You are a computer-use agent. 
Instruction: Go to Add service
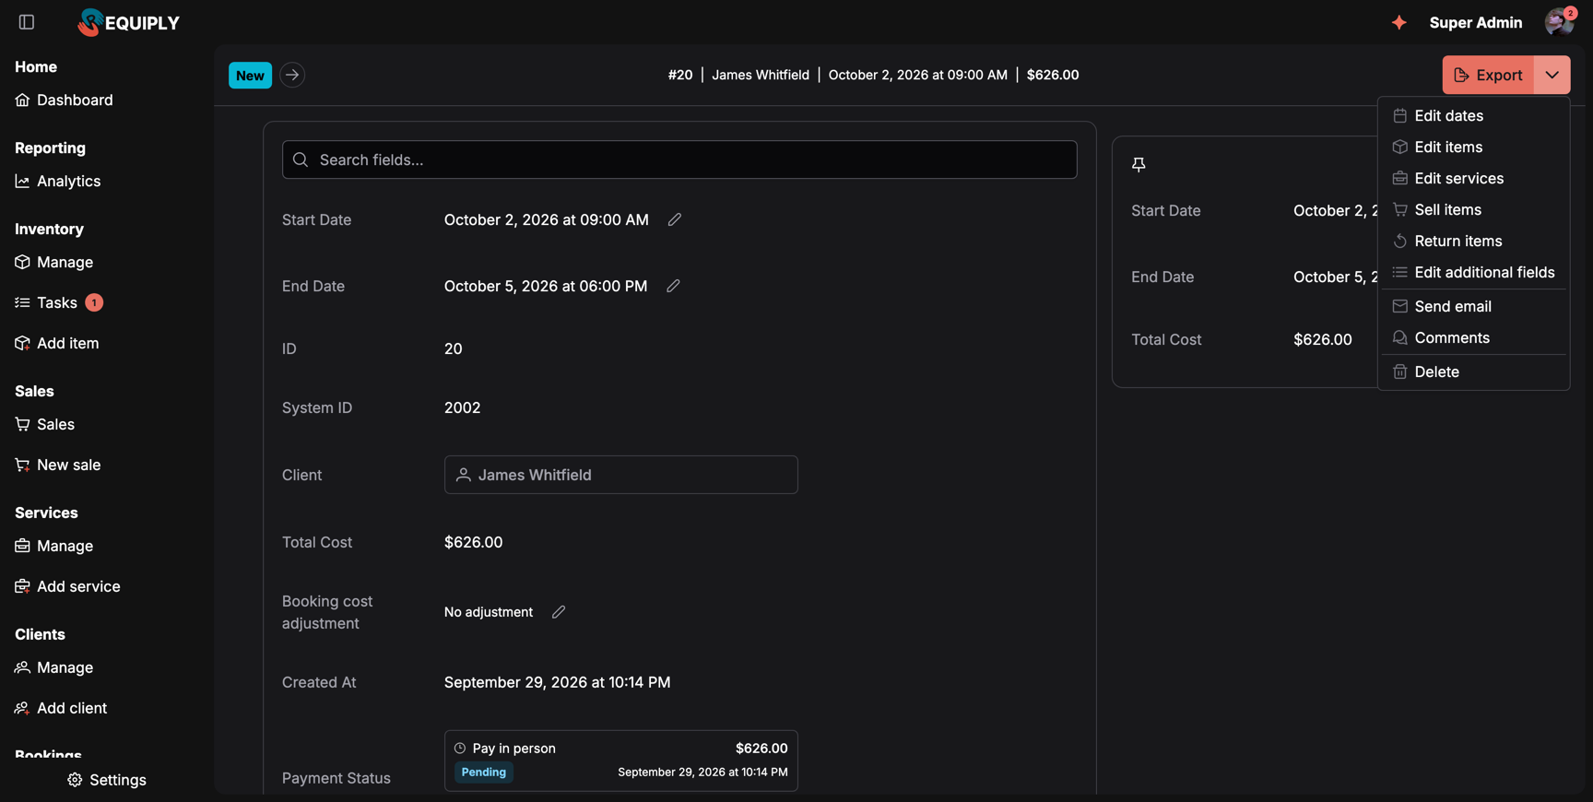(68, 586)
